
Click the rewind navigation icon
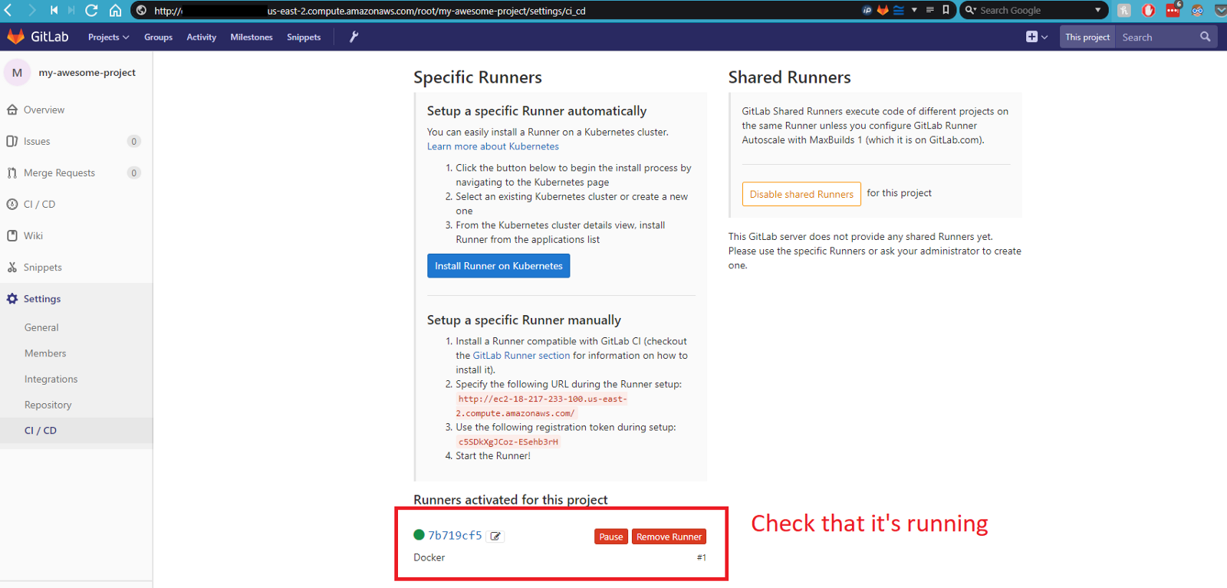[54, 10]
